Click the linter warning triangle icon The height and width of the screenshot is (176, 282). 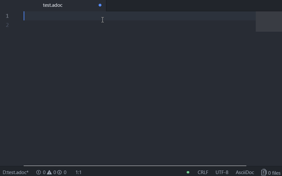tap(49, 172)
